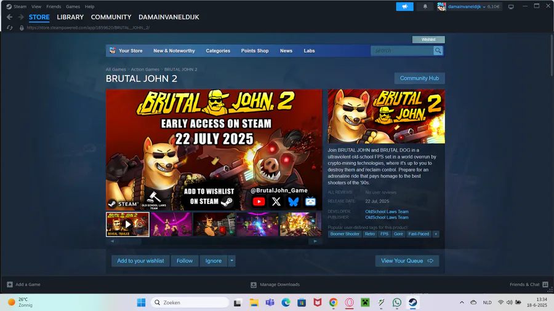Click the search magnifier button in the store
This screenshot has width=554, height=311.
tap(438, 50)
